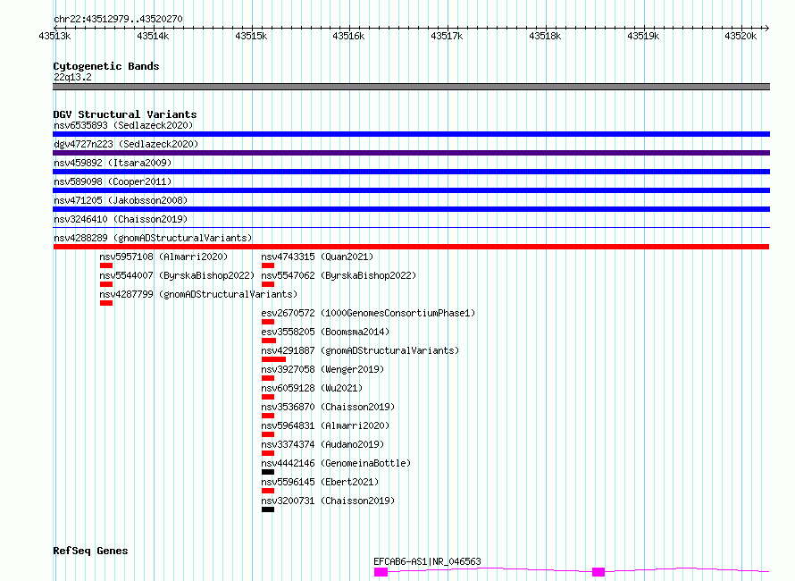Screen dimensions: 795x581
Task: Click the 22q13.2 band label
Action: tap(72, 77)
